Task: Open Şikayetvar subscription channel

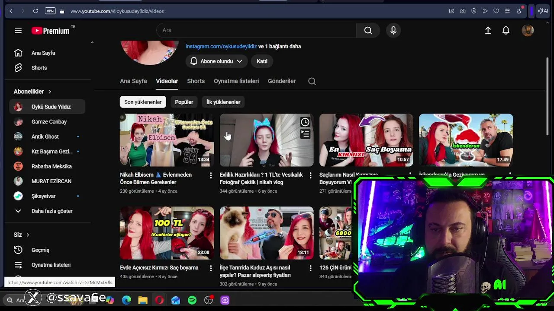Action: 48,196
